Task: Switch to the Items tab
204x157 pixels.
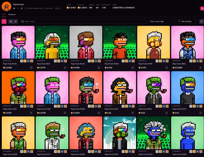Action: [4, 14]
